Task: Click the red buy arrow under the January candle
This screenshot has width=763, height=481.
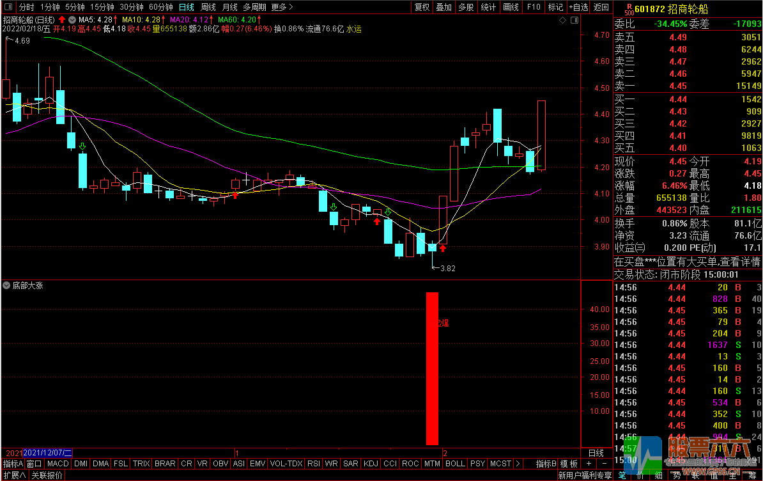Action: pyautogui.click(x=235, y=195)
